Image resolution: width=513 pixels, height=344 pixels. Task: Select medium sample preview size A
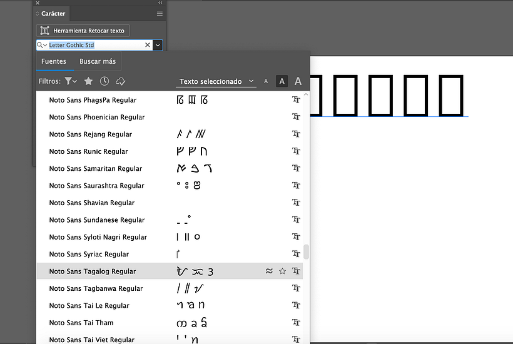pos(282,81)
